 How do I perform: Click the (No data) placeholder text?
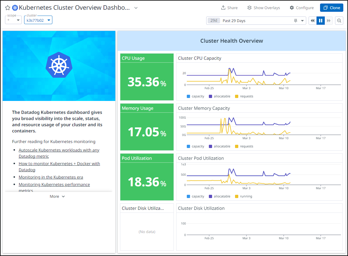click(x=147, y=232)
